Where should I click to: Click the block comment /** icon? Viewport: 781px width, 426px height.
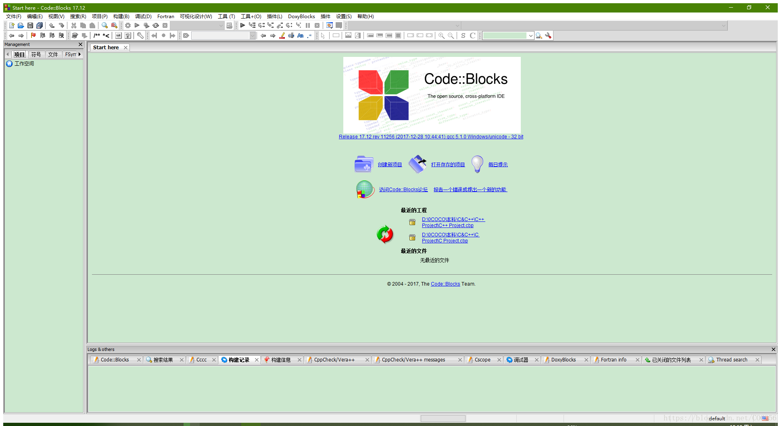click(x=97, y=35)
